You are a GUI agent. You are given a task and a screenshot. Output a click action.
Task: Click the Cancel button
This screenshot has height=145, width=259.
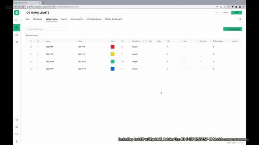coord(225,12)
